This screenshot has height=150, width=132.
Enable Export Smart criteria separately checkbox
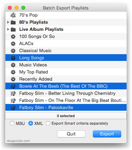[48, 123]
